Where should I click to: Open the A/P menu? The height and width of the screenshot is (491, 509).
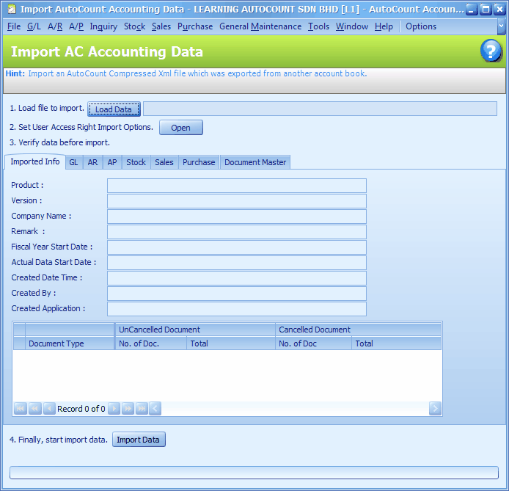click(76, 26)
